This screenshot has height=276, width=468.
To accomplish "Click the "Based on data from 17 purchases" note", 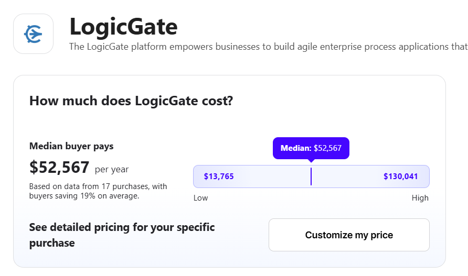I will point(98,186).
